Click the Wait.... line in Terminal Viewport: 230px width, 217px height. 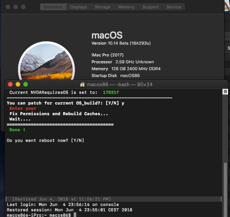click(x=20, y=119)
